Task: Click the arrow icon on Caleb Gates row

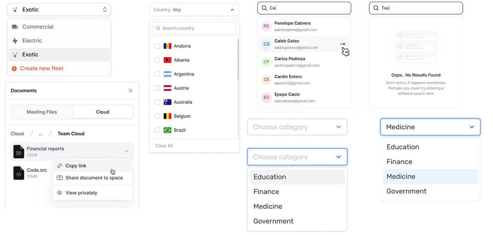Action: [343, 44]
